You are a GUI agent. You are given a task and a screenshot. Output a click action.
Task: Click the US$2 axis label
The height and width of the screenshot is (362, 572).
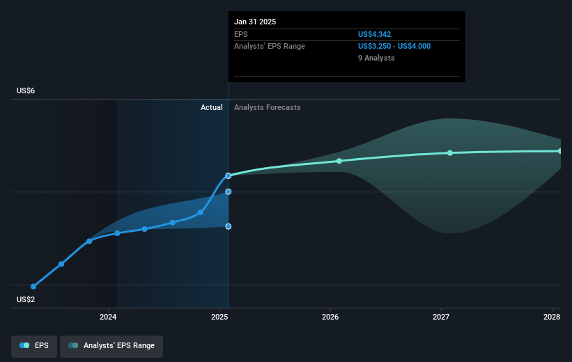[x=26, y=299]
